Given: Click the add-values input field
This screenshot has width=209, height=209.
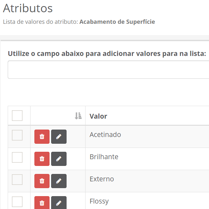Looking at the screenshot, I should click(x=108, y=70).
